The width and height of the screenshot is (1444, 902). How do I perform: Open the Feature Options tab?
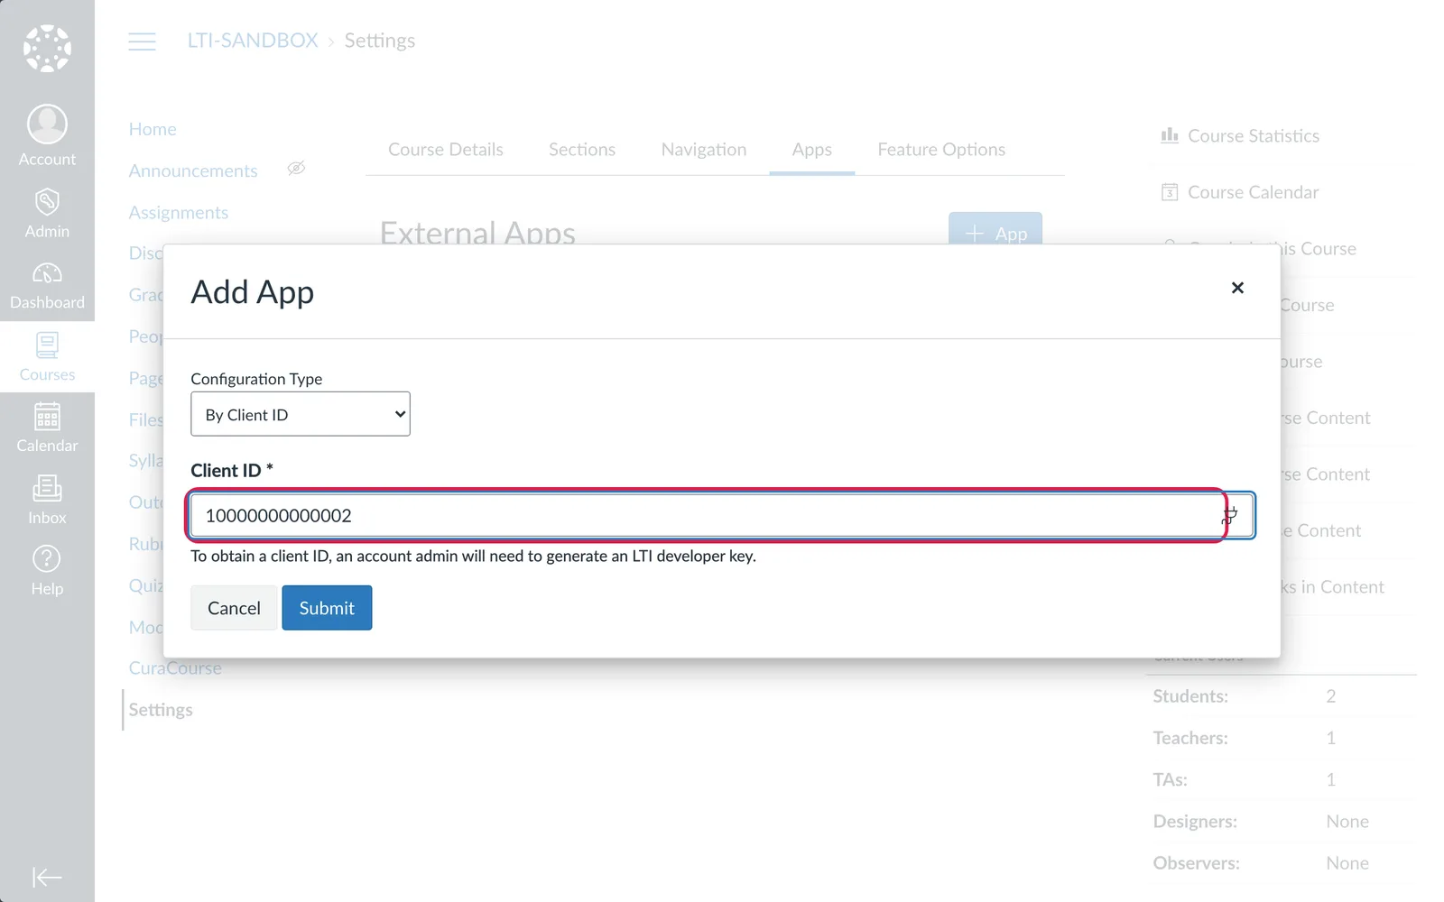pos(941,150)
